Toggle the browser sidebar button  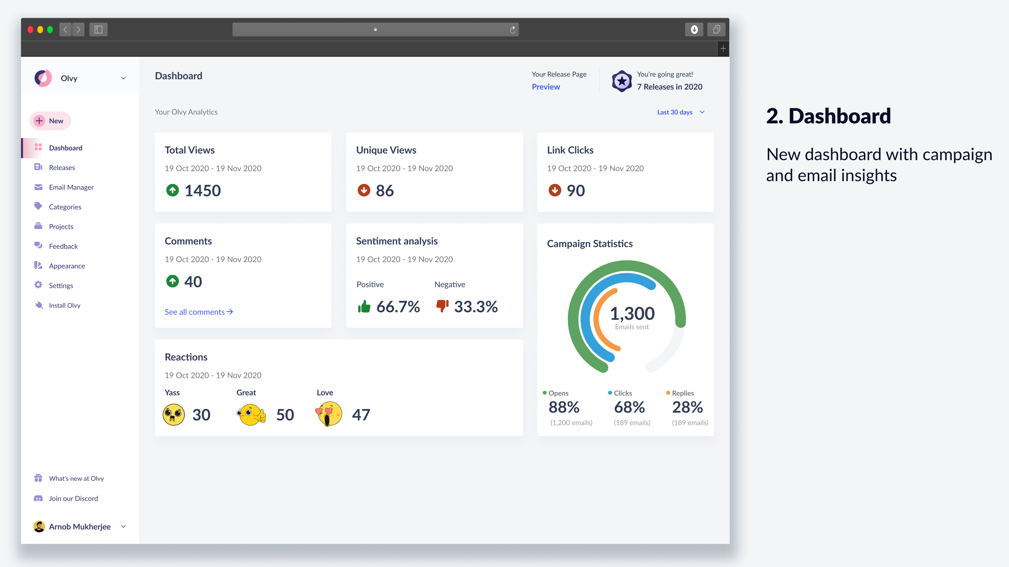click(x=98, y=29)
